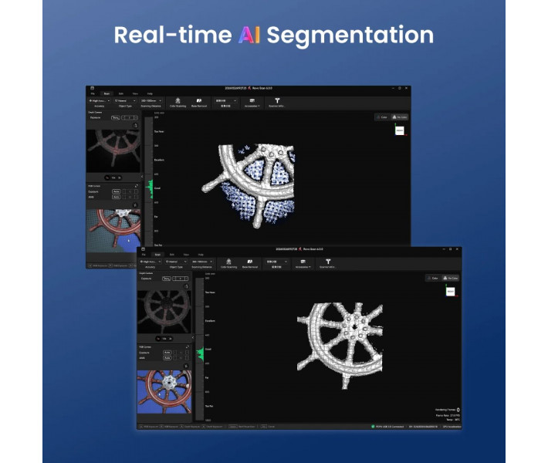Click RGB camera preview in front window
The width and height of the screenshot is (548, 463).
tap(164, 392)
